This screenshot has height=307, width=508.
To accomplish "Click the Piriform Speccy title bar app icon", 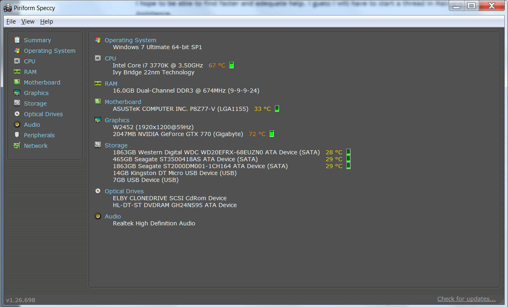I will 7,8.
